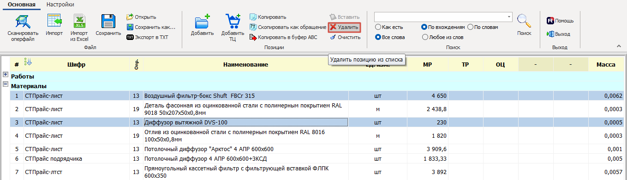Click the Импорт icon
Screen dimensions: 627x180
[54, 21]
